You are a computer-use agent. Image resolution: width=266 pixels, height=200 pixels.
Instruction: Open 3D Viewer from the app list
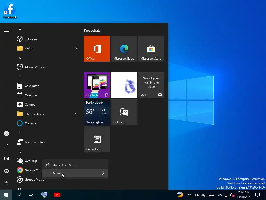(x=47, y=39)
